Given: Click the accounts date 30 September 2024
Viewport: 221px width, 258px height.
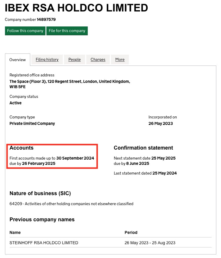Looking at the screenshot, I should 75,158.
